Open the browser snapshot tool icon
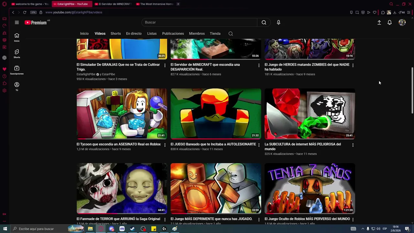The height and width of the screenshot is (233, 414). (x=357, y=12)
